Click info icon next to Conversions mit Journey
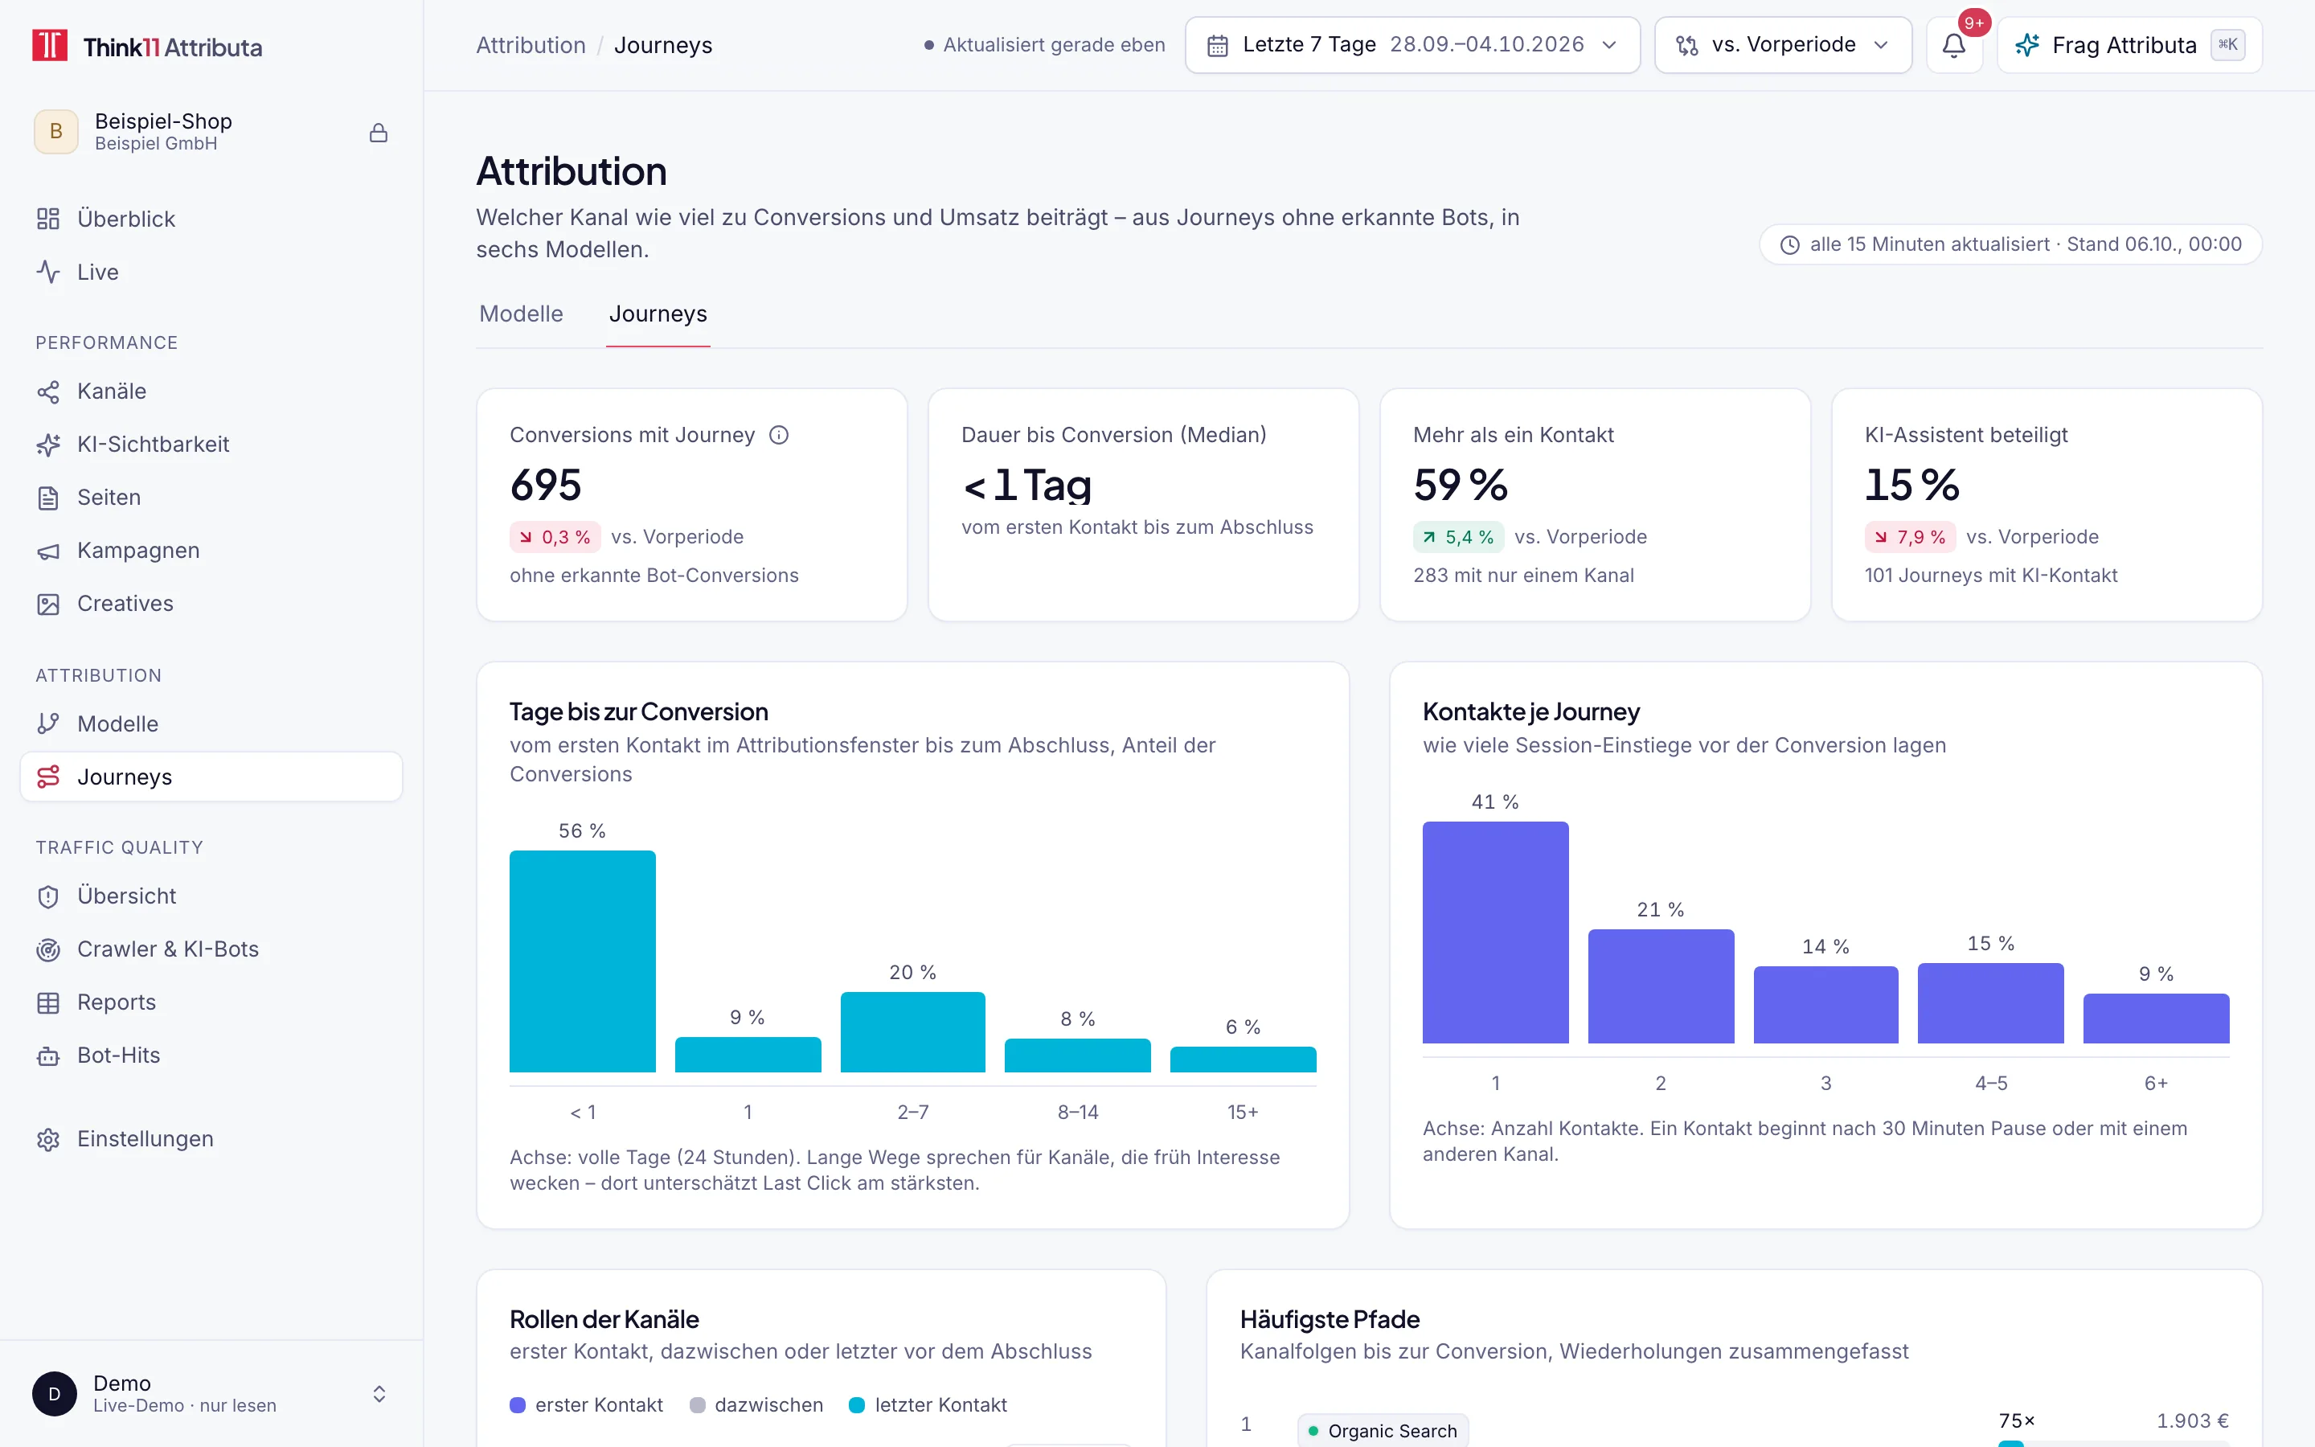The image size is (2315, 1447). point(779,434)
